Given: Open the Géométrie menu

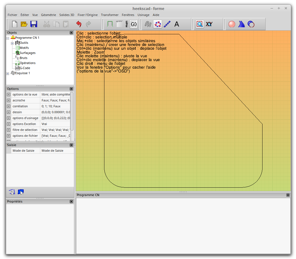Looking at the screenshot, I should click(x=48, y=15).
